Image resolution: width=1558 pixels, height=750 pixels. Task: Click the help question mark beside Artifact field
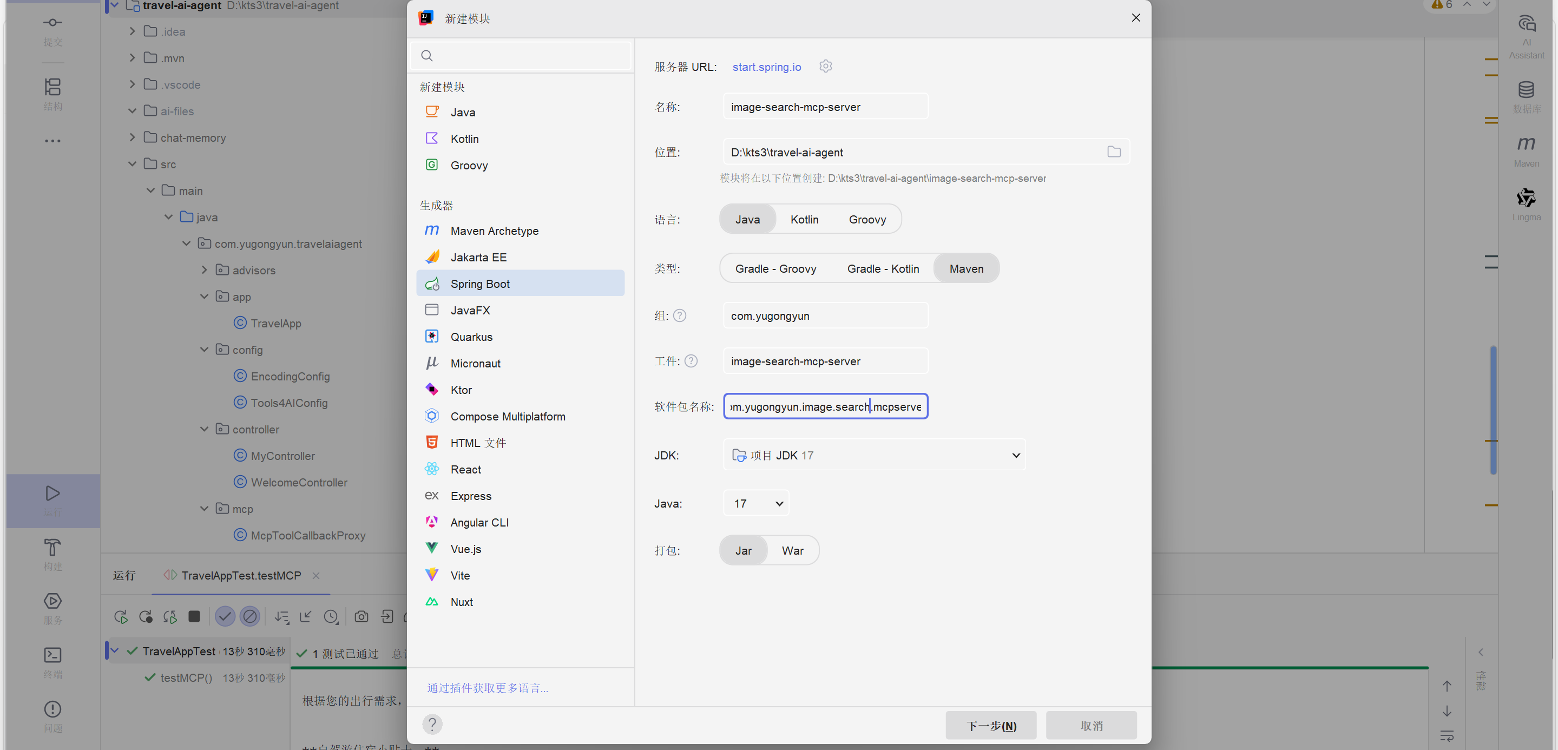coord(691,361)
